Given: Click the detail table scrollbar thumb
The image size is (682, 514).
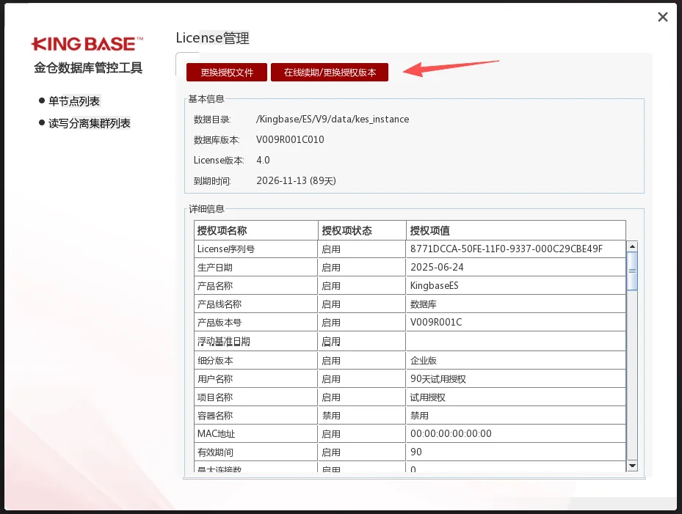Looking at the screenshot, I should (632, 271).
